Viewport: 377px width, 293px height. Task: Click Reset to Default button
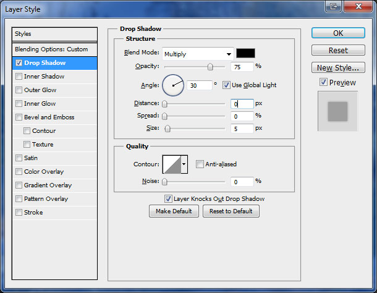pyautogui.click(x=231, y=211)
